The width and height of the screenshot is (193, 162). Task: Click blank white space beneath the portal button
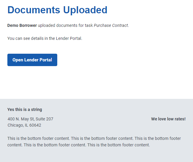[x=97, y=83]
